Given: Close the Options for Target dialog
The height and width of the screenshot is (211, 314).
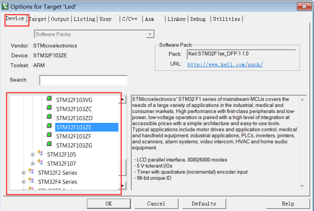Looking at the screenshot, I should coord(304,6).
